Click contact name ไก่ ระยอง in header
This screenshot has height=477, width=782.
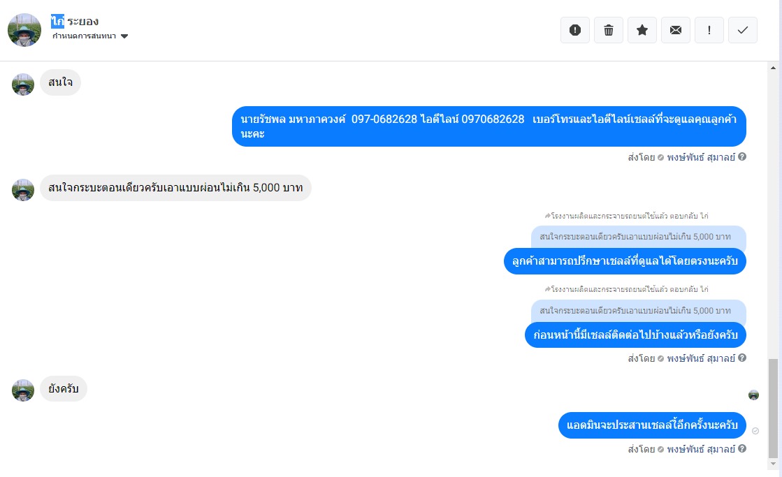[x=75, y=22]
